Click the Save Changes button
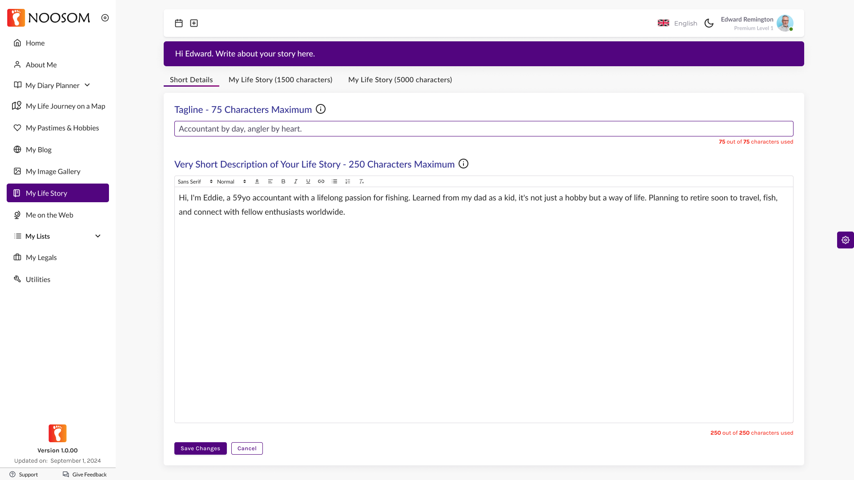 coord(200,448)
